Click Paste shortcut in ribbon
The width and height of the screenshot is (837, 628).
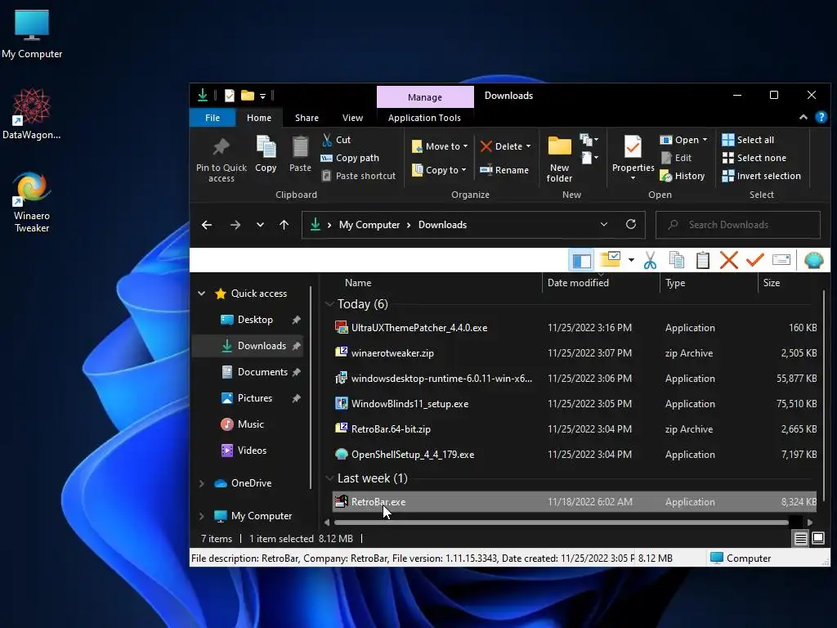[359, 176]
